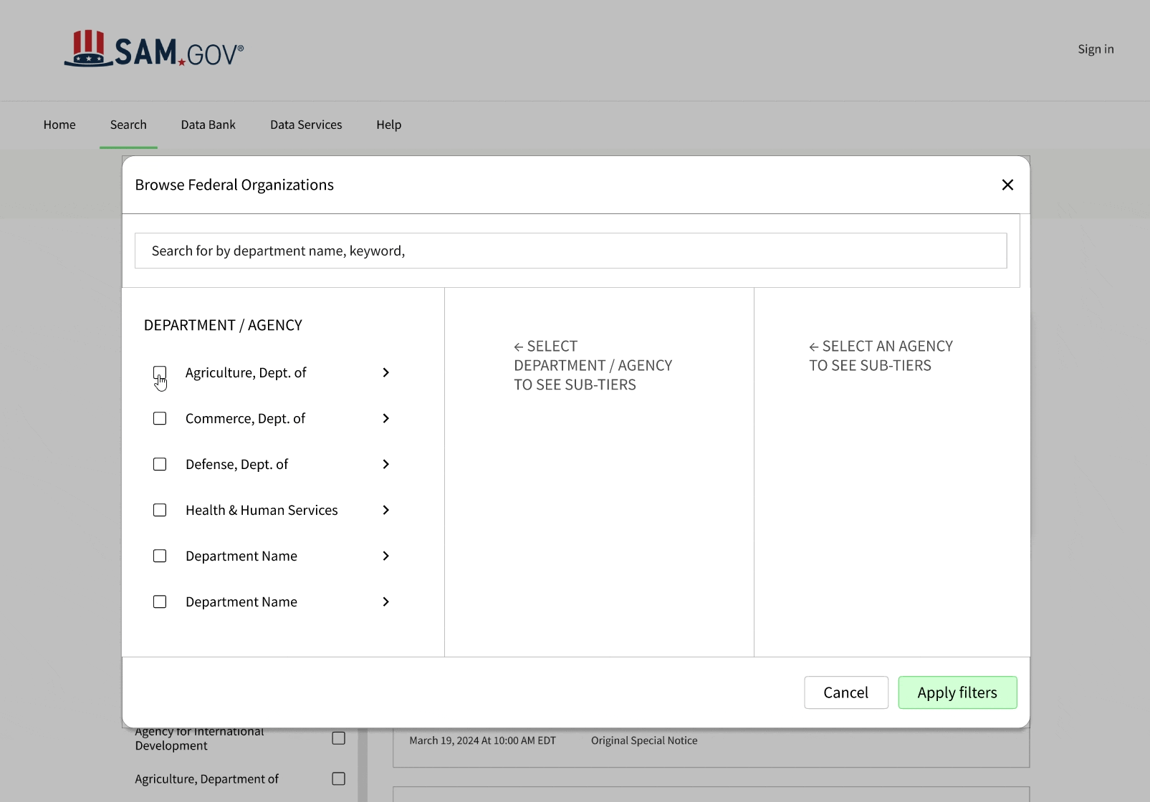
Task: Open Data Services in navigation
Action: coord(306,125)
